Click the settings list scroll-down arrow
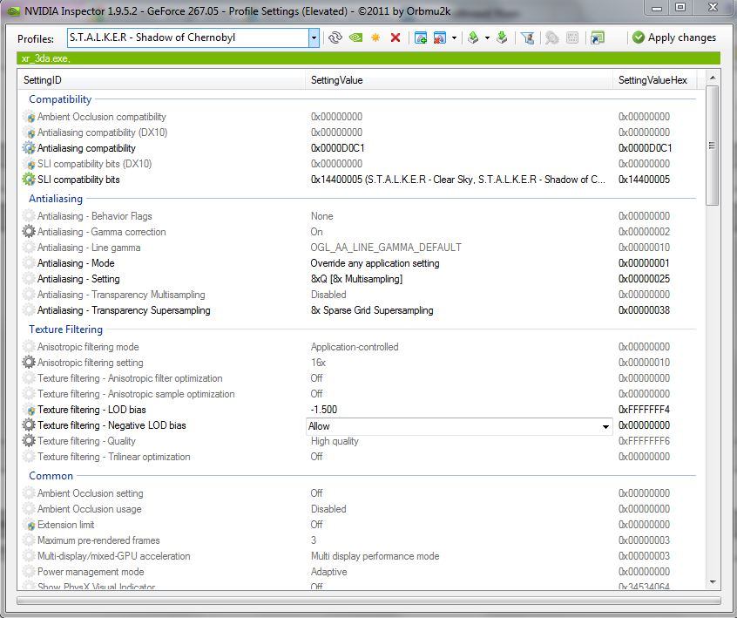Viewport: 737px width, 618px height. pos(713,582)
